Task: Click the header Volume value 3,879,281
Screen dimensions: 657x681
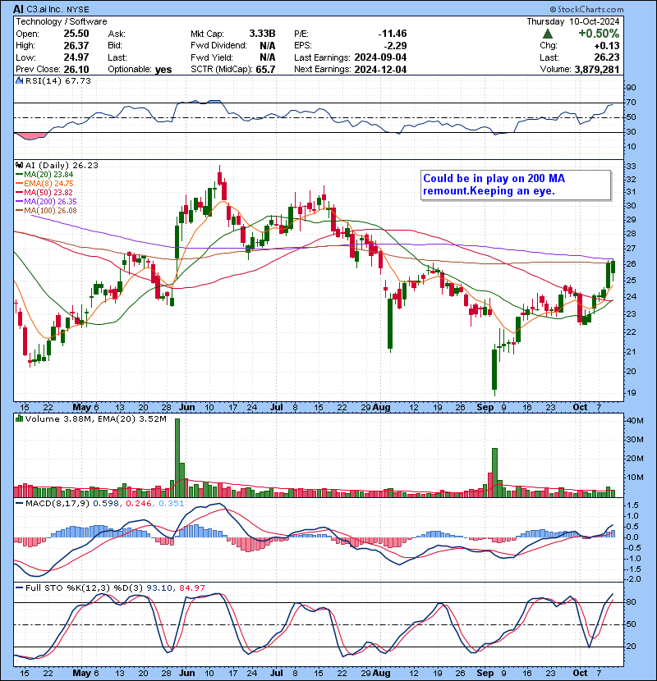Action: tap(596, 70)
